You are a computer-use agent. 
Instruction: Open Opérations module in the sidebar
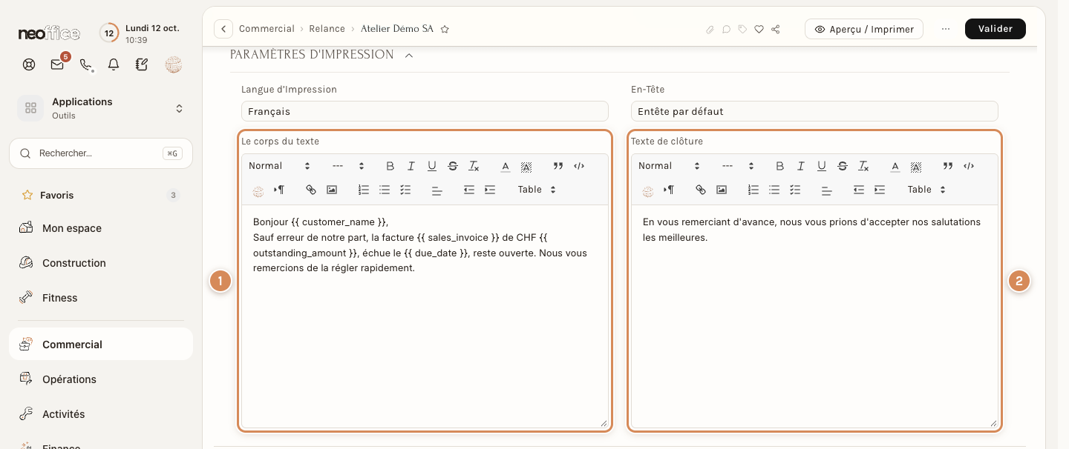click(101, 379)
